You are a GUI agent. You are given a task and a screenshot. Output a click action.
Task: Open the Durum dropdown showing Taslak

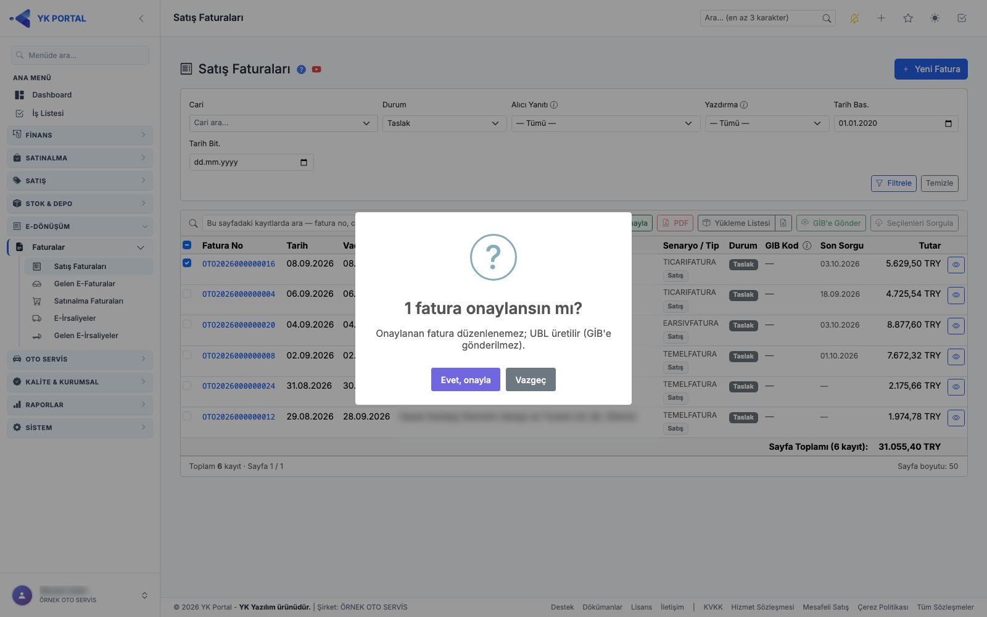[x=444, y=123]
